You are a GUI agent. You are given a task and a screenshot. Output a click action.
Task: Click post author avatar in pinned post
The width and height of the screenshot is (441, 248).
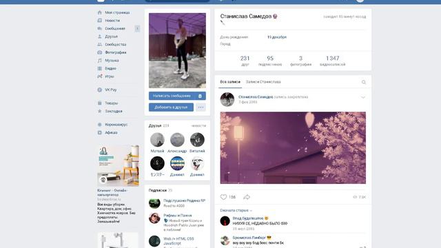click(227, 99)
